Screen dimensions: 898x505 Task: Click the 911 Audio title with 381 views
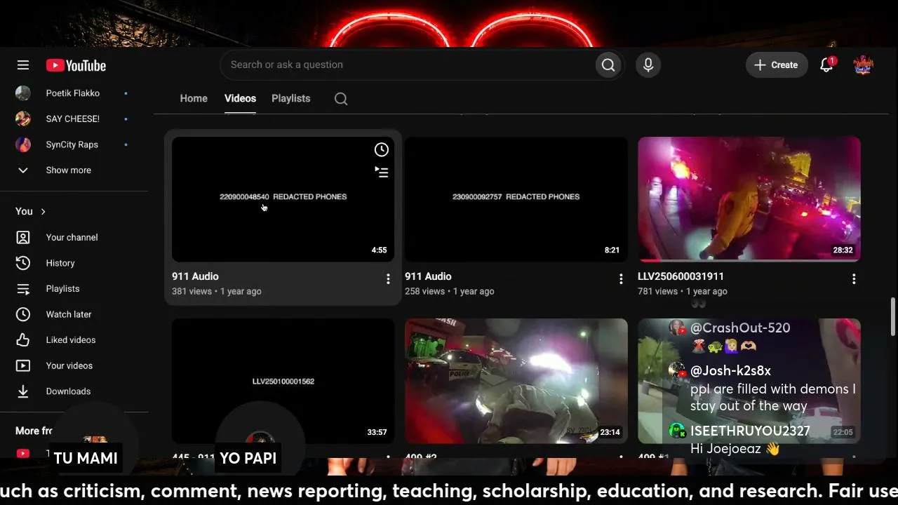195,276
